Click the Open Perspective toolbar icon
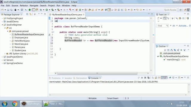This screenshot has height=107, width=191. [181, 10]
